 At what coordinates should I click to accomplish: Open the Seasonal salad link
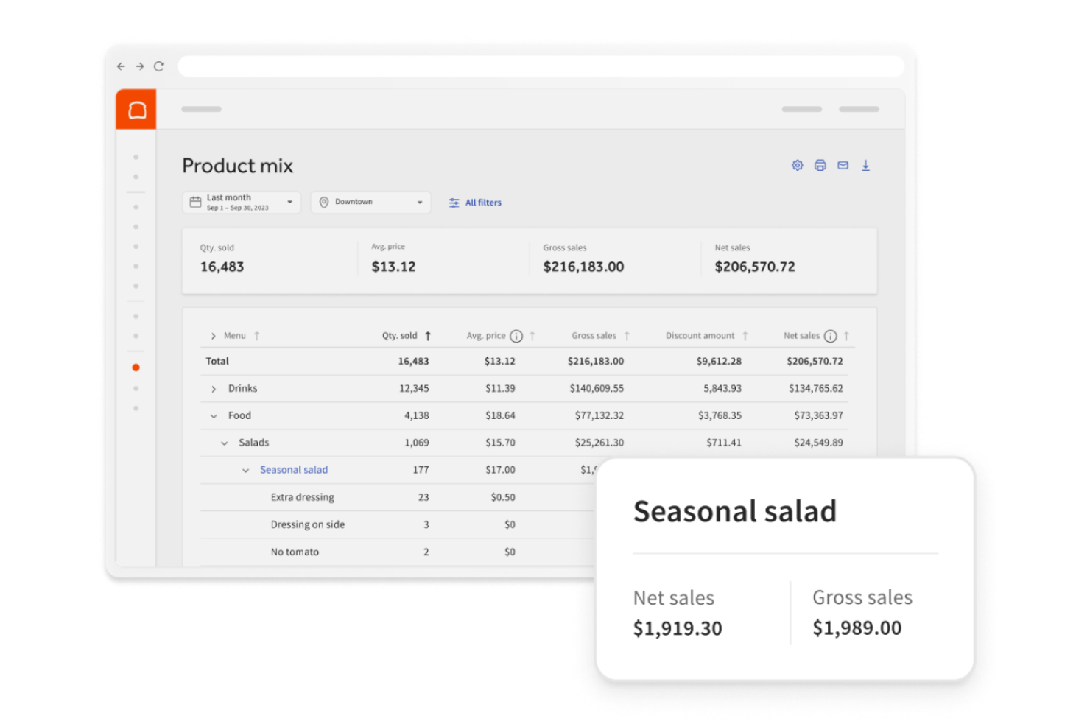(x=293, y=469)
